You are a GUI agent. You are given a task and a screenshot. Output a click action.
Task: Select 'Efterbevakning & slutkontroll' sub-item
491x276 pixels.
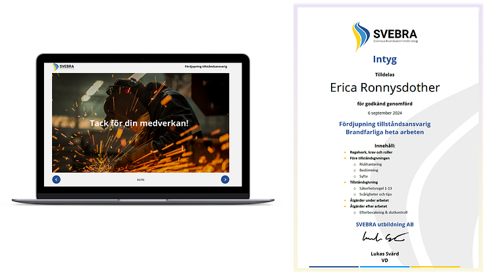coord(383,212)
